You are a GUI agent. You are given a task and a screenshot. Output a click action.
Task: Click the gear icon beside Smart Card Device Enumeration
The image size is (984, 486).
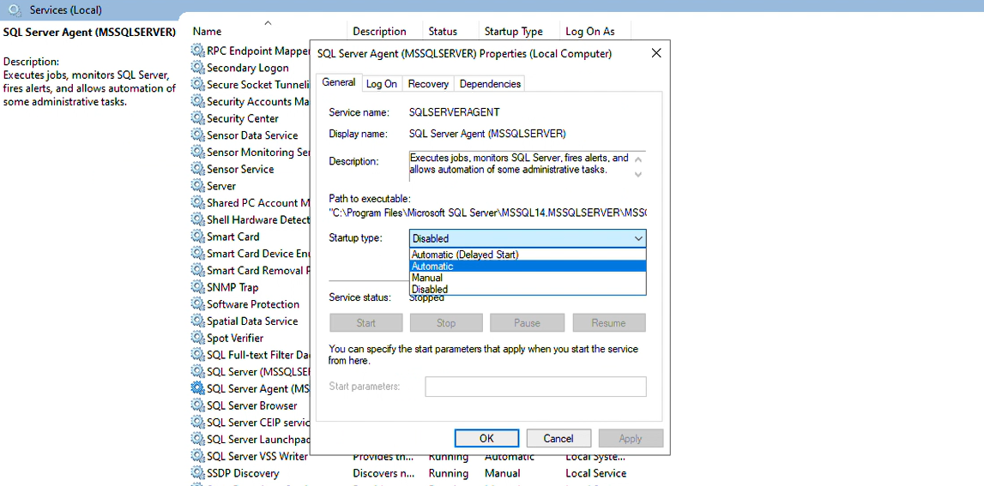pyautogui.click(x=197, y=254)
